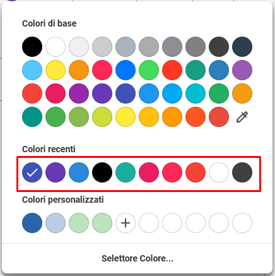Select the dark blue custom color
The width and height of the screenshot is (275, 276).
32,223
